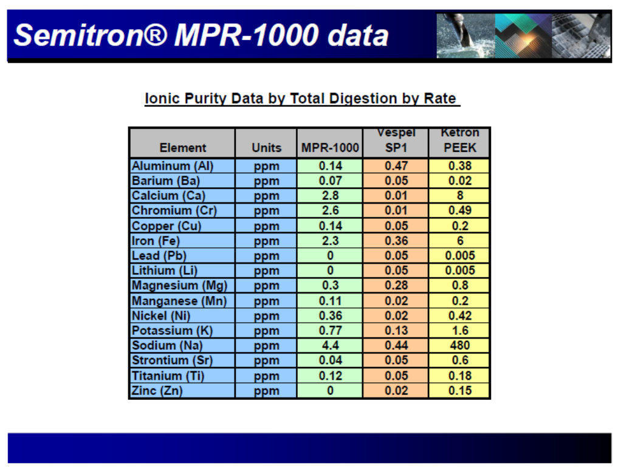Select the colorful diamond-pattern header image
618x471 pixels.
tap(523, 36)
